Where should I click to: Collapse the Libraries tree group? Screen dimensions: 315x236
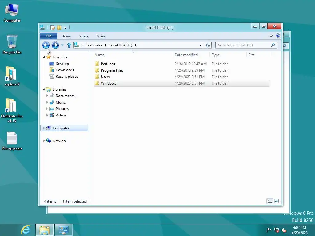coord(44,89)
